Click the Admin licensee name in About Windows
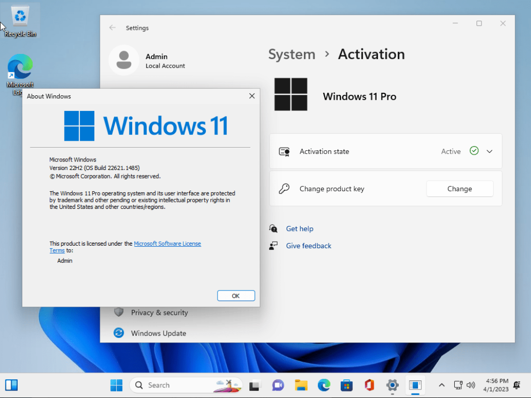The height and width of the screenshot is (398, 531). [x=65, y=261]
